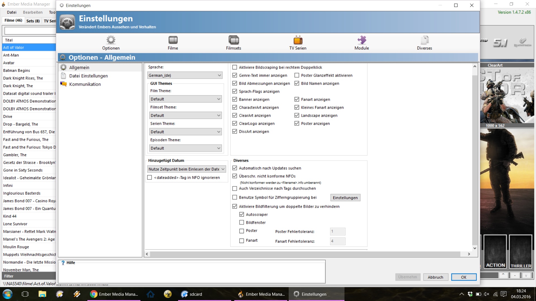Click the horizontal scrollbar right arrow

(469, 254)
